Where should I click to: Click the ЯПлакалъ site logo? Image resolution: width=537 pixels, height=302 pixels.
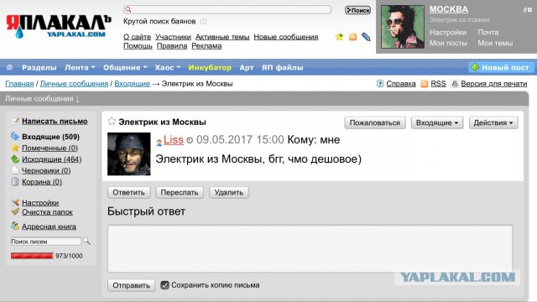(x=59, y=26)
